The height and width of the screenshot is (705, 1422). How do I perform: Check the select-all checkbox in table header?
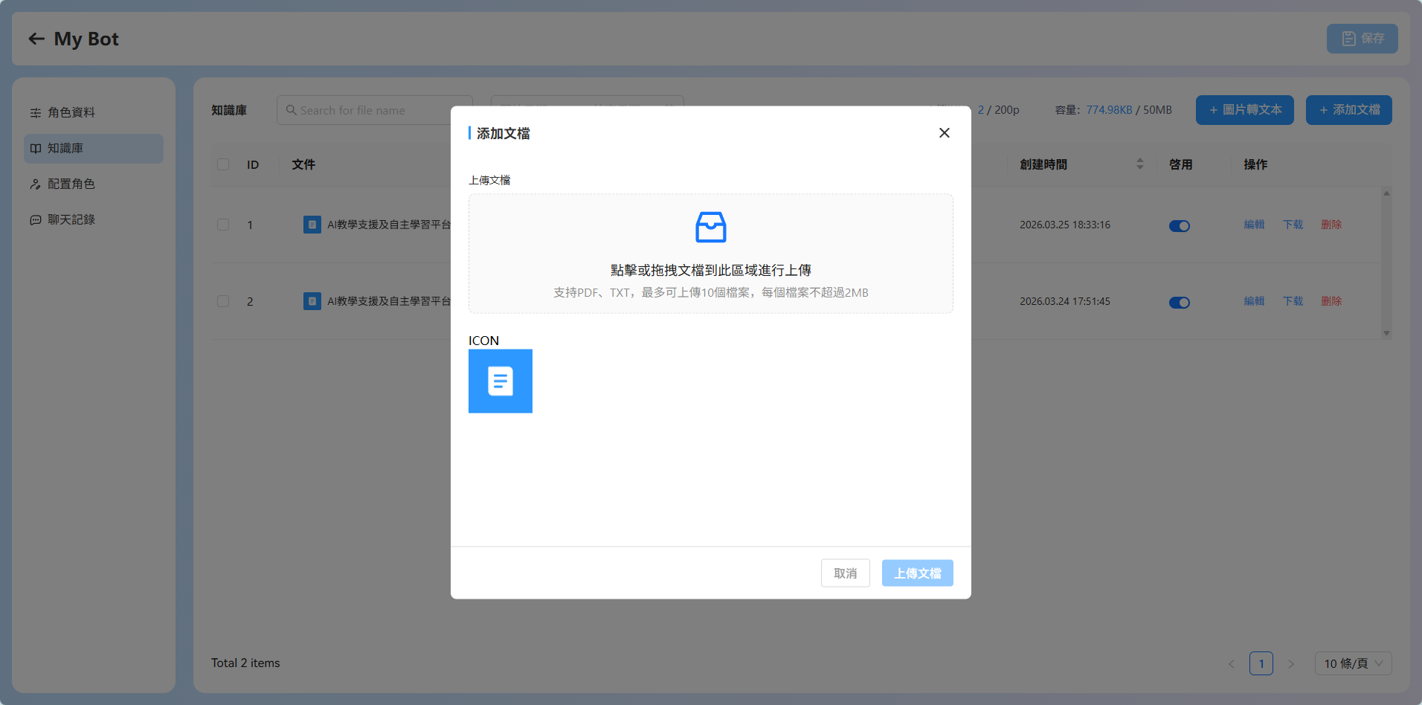[x=223, y=164]
